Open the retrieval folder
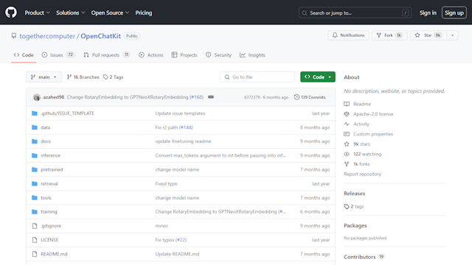Image resolution: width=472 pixels, height=265 pixels. click(49, 183)
